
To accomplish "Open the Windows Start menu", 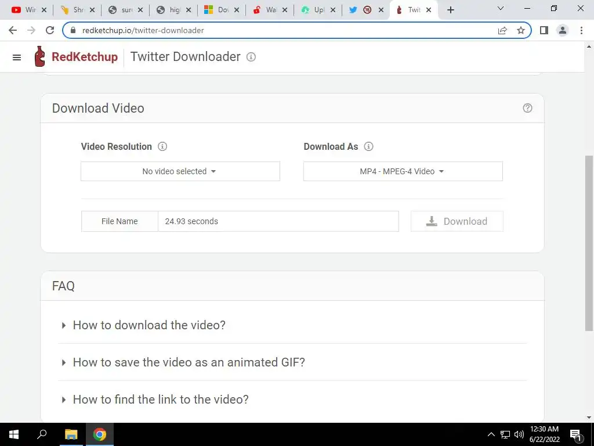I will coord(14,434).
